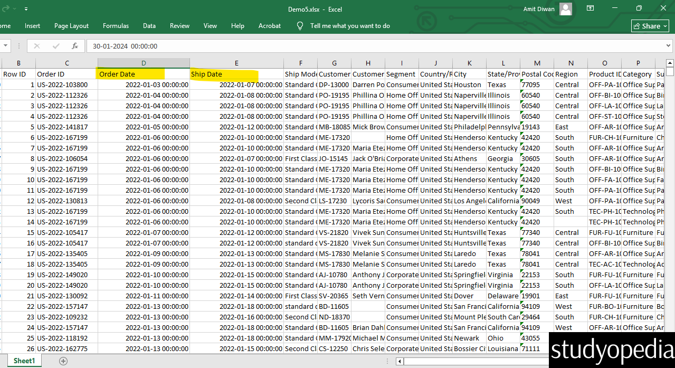Click in the Tell me search field
This screenshot has width=675, height=368.
click(x=350, y=25)
